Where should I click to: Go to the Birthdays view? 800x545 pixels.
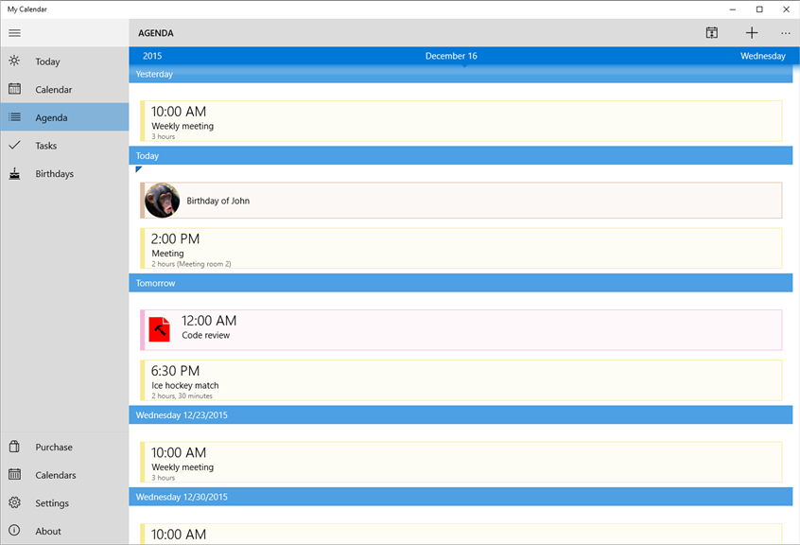tap(64, 173)
